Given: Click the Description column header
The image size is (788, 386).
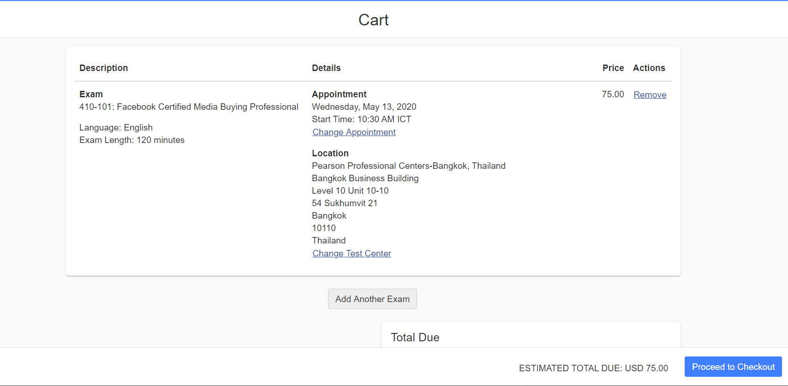Looking at the screenshot, I should click(x=104, y=68).
